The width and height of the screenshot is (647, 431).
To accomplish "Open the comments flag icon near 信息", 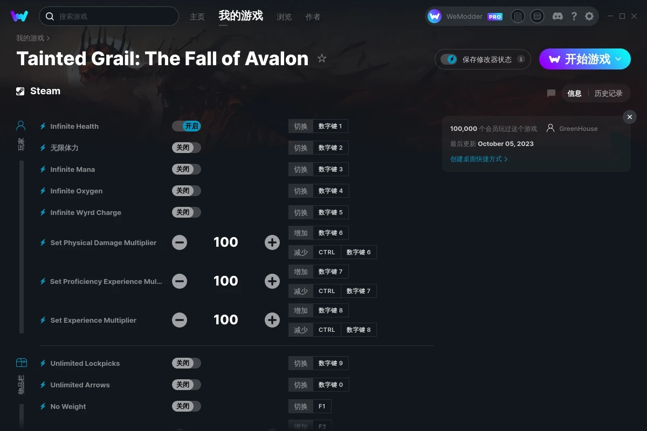I will click(x=551, y=93).
